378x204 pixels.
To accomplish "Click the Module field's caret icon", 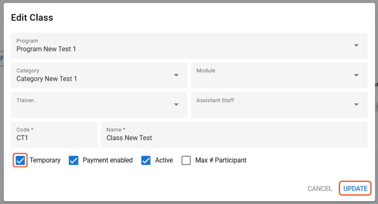I will [356, 75].
